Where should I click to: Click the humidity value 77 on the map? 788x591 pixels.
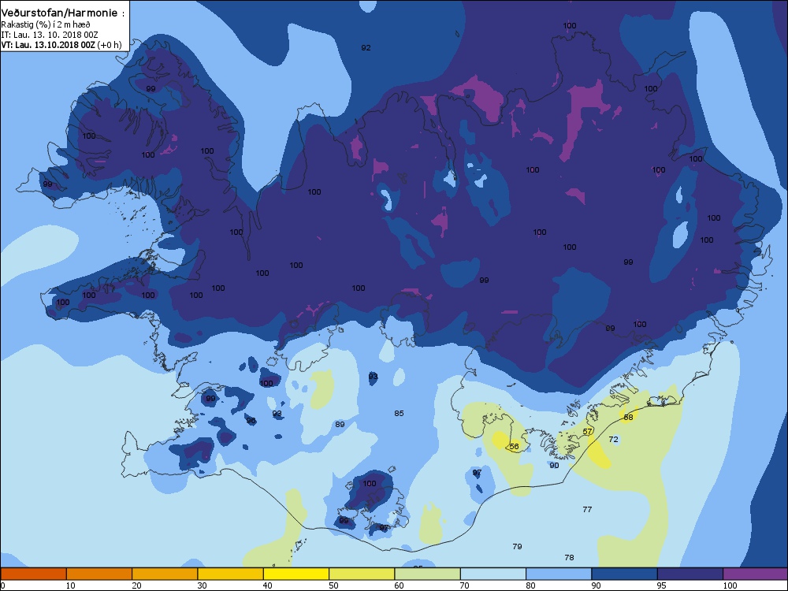(587, 509)
